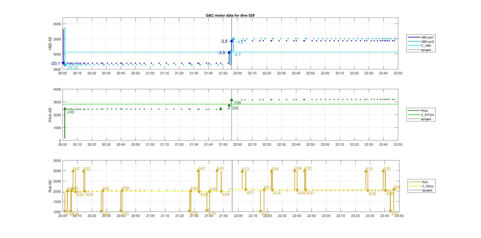Image resolution: width=481 pixels, height=238 pixels.
Task: Click the "651" roll data label
Action: pos(267,188)
